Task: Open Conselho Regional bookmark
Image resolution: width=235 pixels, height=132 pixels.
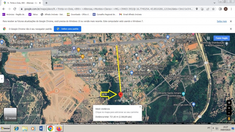Action: (x=105, y=14)
